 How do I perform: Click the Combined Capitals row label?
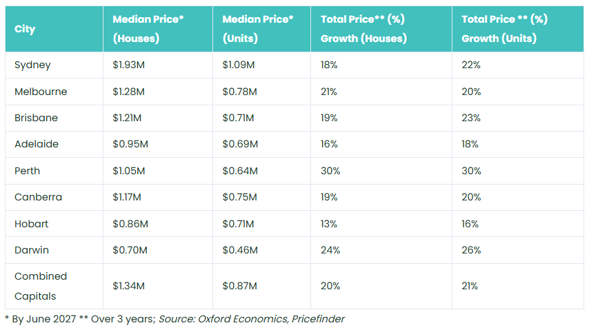(x=41, y=286)
